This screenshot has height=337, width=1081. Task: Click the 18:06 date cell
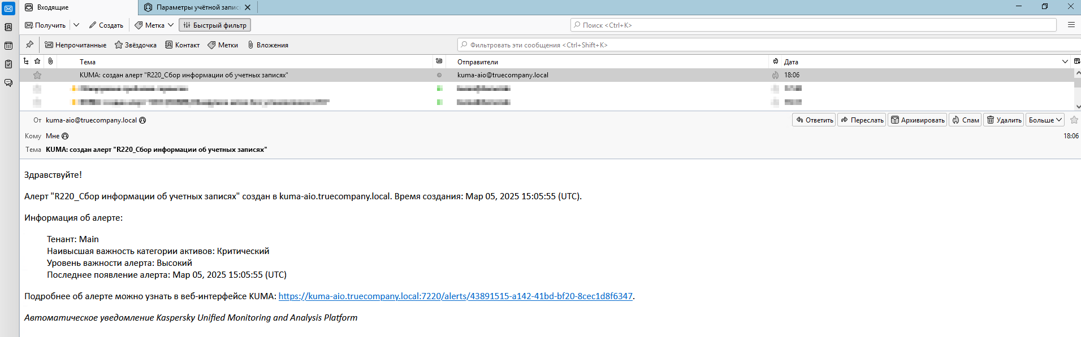pyautogui.click(x=792, y=75)
